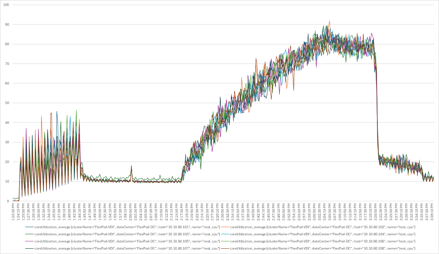
Task: Click the y-axis value 0
Action: coord(8,201)
